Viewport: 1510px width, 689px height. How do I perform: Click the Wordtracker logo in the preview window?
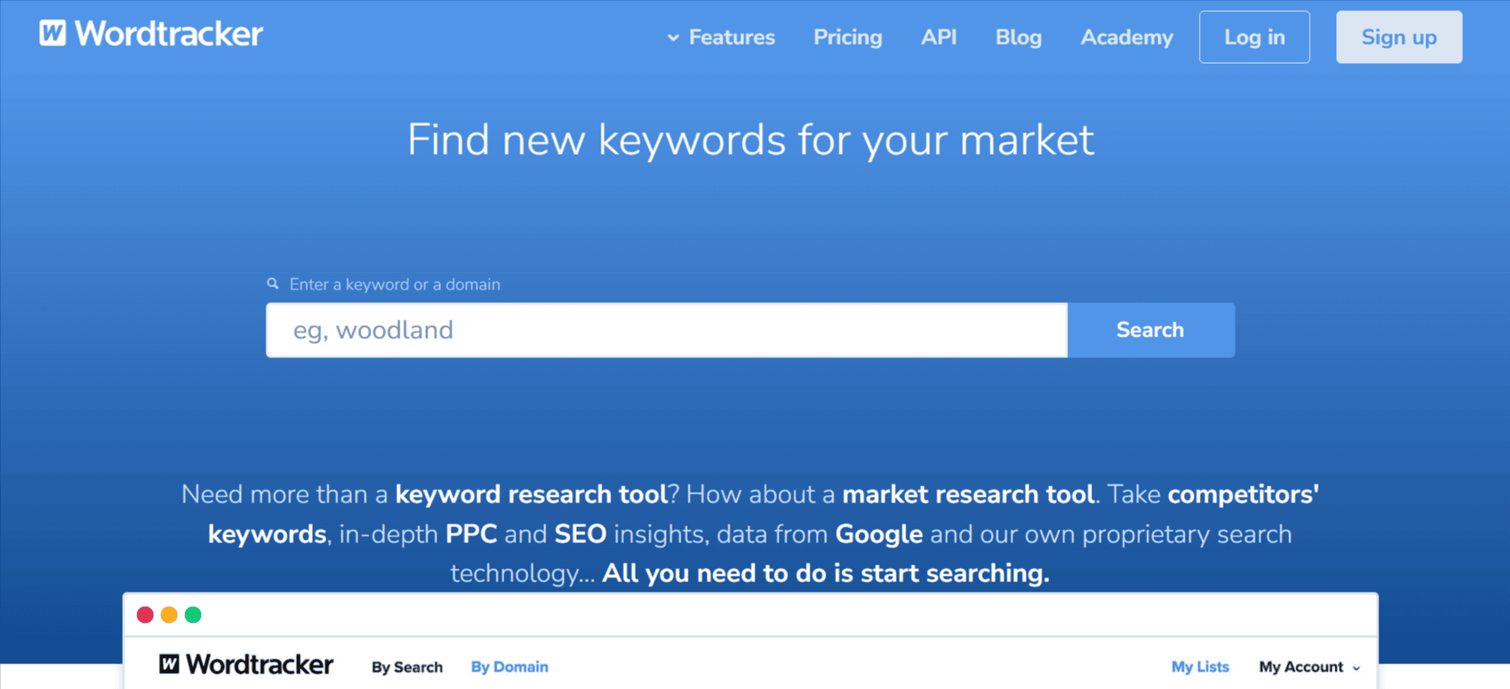[x=246, y=664]
